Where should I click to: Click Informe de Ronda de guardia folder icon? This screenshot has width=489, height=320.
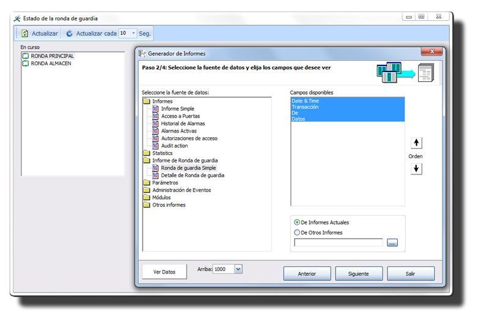tap(147, 161)
